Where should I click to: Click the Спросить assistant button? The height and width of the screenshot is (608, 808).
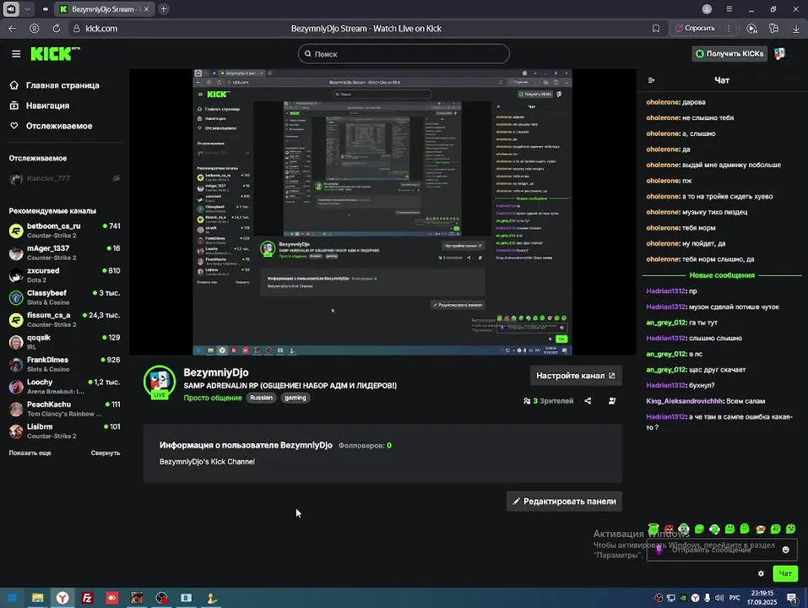pos(695,29)
